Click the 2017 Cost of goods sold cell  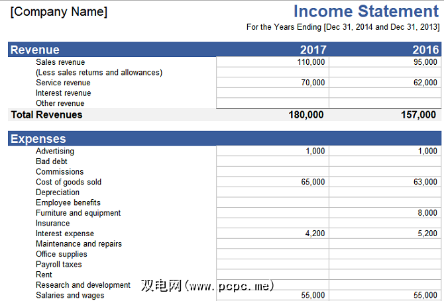(272, 182)
